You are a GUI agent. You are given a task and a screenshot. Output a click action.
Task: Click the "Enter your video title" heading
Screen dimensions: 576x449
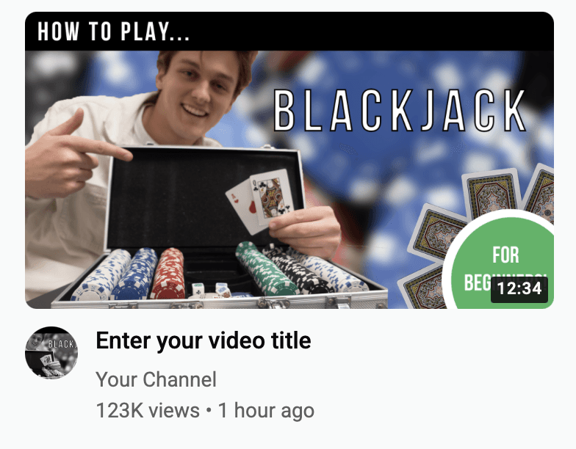pos(204,340)
